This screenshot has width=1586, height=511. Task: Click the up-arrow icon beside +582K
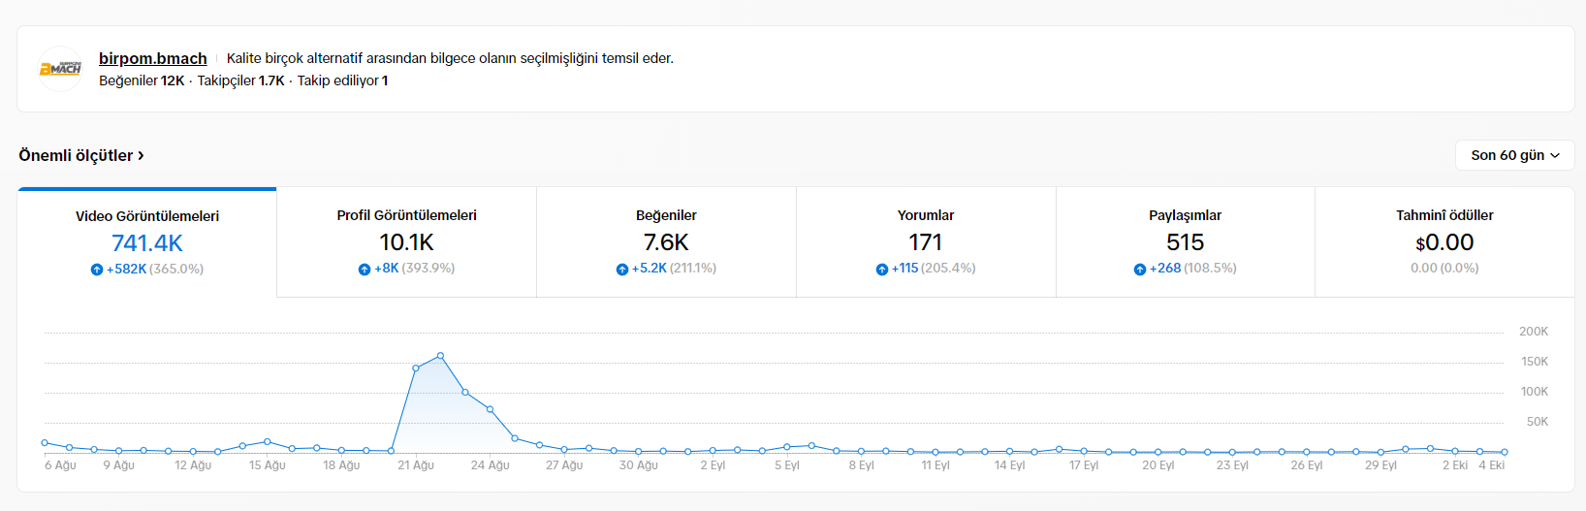tap(97, 270)
